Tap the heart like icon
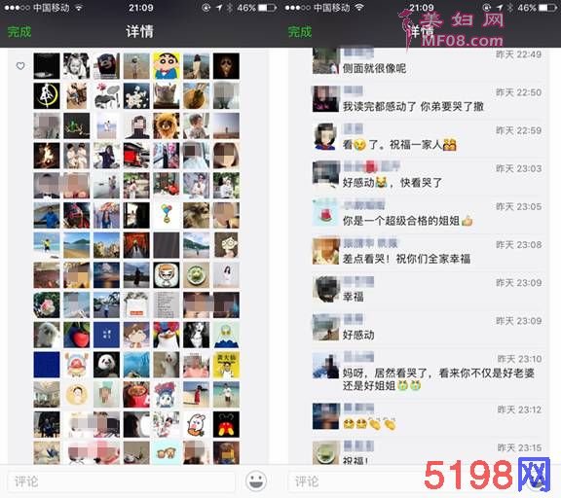The image size is (561, 498). [x=20, y=66]
